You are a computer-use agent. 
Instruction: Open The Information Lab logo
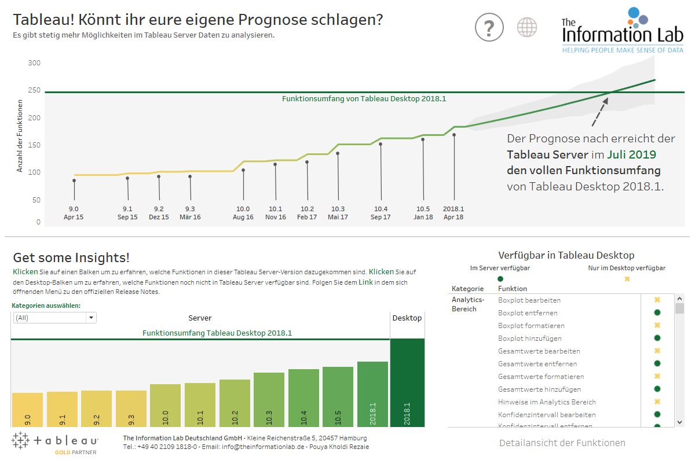tap(622, 31)
